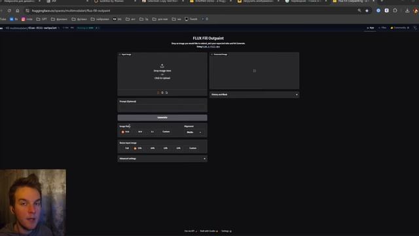
Task: Open the Instagram 'insta' bookmark
Action: tap(27, 19)
